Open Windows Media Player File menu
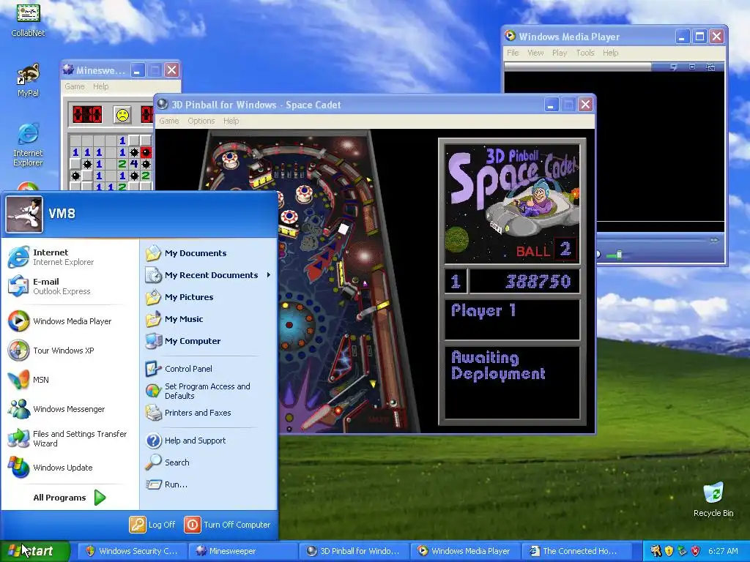 tap(513, 53)
